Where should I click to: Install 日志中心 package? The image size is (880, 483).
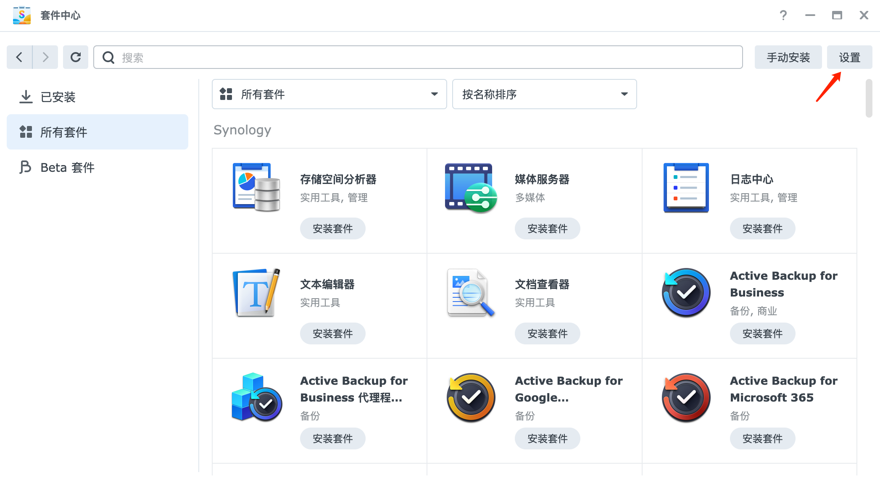[763, 228]
